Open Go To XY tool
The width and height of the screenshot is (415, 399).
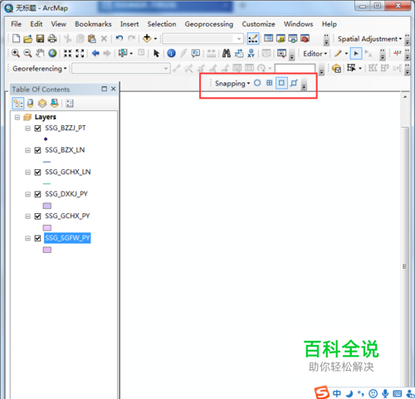tap(251, 53)
